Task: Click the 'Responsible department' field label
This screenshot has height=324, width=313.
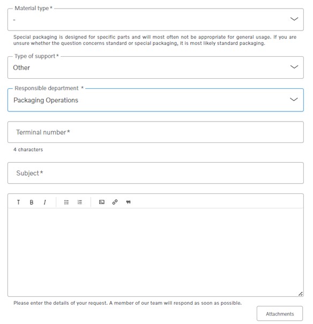Action: 47,88
